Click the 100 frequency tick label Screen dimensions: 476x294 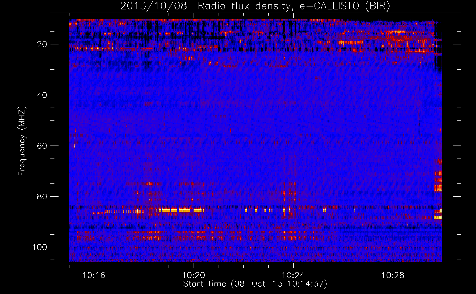pos(40,247)
